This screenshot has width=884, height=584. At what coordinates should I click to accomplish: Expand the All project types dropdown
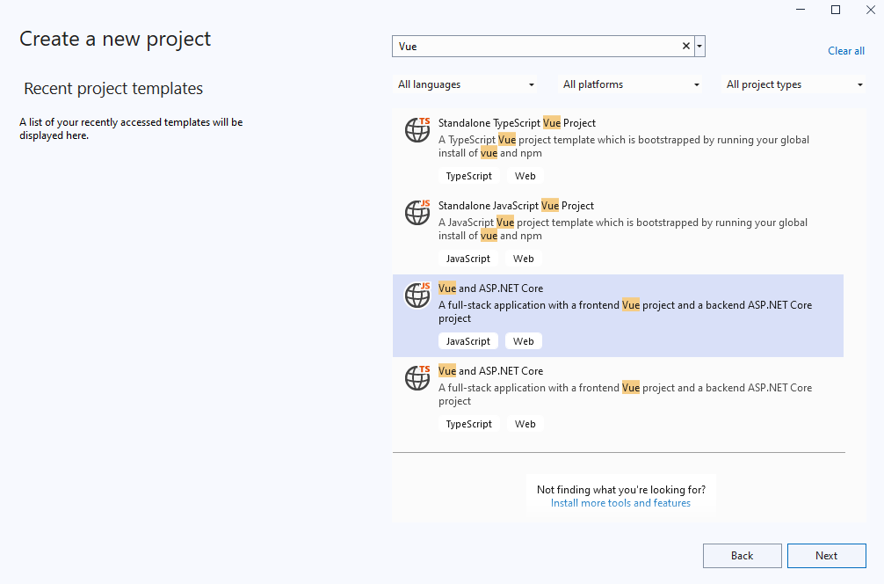click(x=794, y=84)
